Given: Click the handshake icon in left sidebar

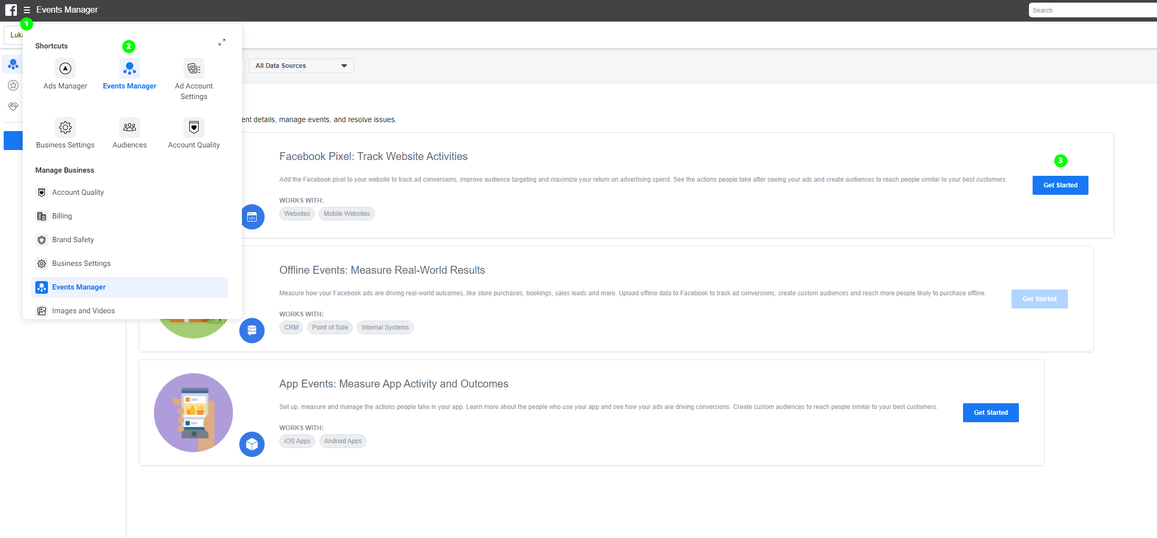Looking at the screenshot, I should [13, 106].
